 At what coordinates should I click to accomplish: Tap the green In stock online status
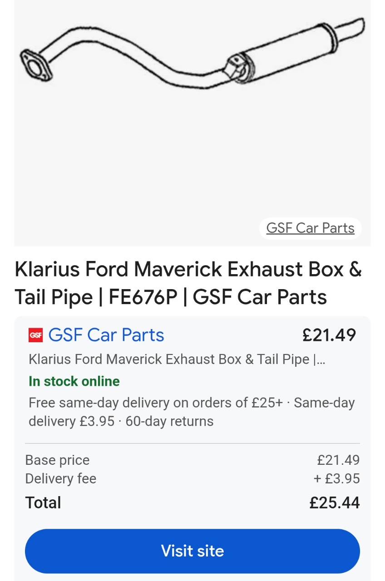tap(74, 381)
